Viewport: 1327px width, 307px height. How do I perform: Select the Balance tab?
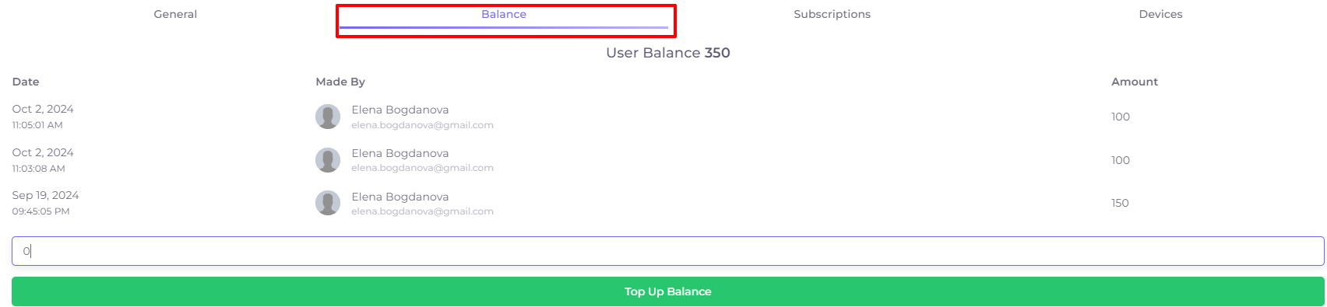[x=504, y=15]
